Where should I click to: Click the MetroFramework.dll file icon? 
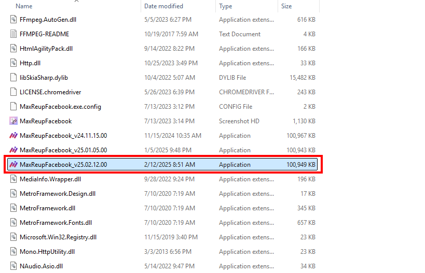(13, 208)
